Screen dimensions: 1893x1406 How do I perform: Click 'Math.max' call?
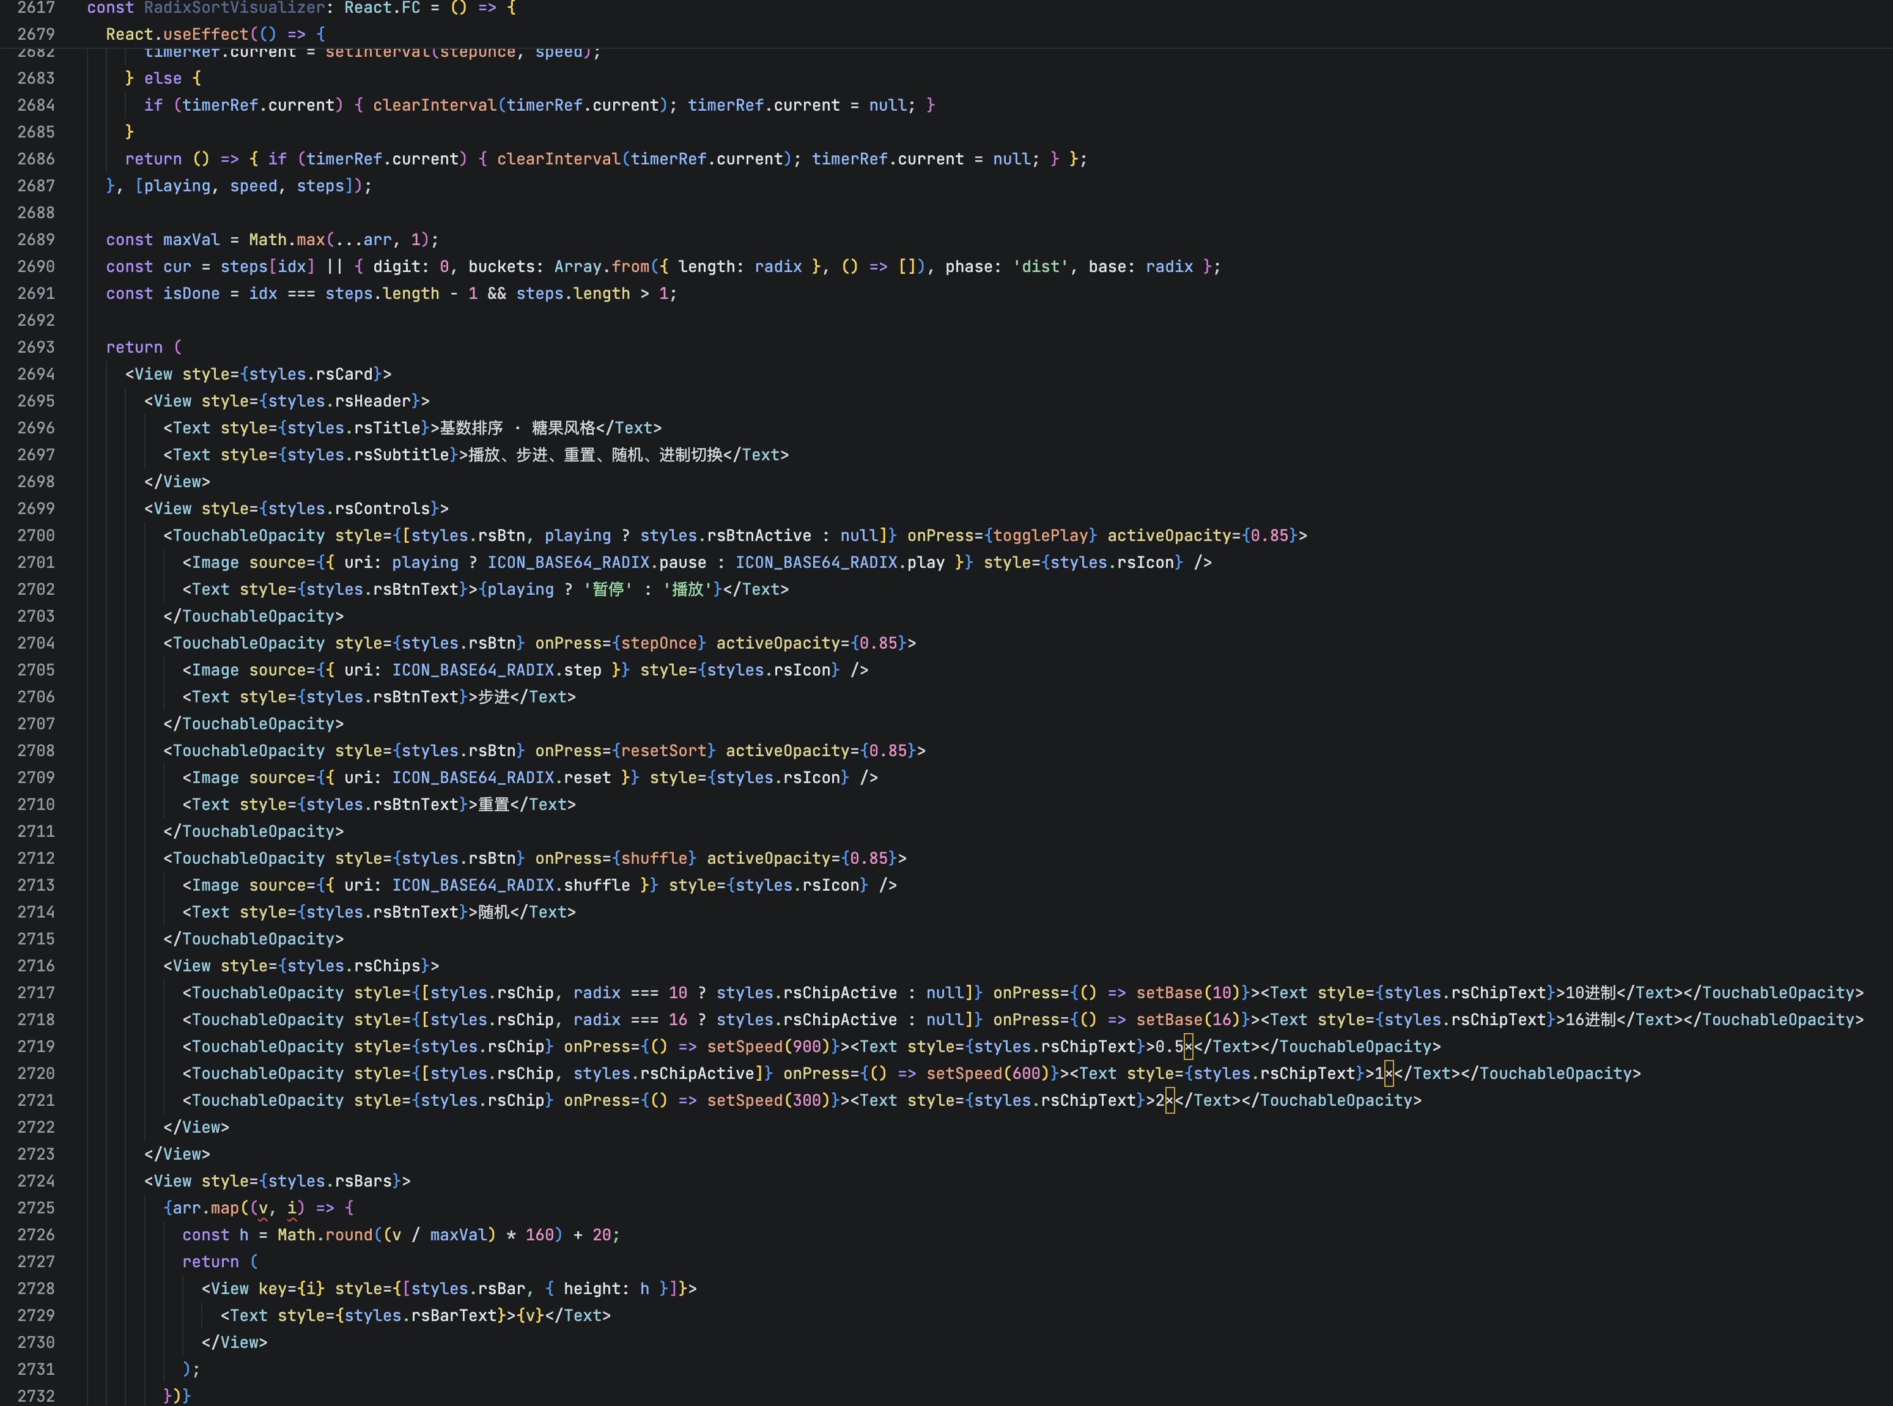point(287,240)
